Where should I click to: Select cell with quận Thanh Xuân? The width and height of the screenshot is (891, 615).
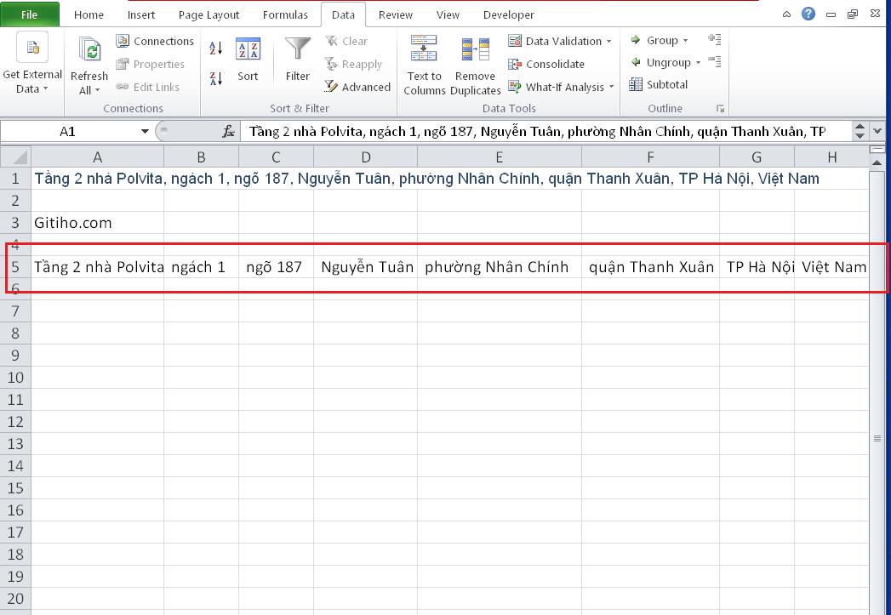651,267
